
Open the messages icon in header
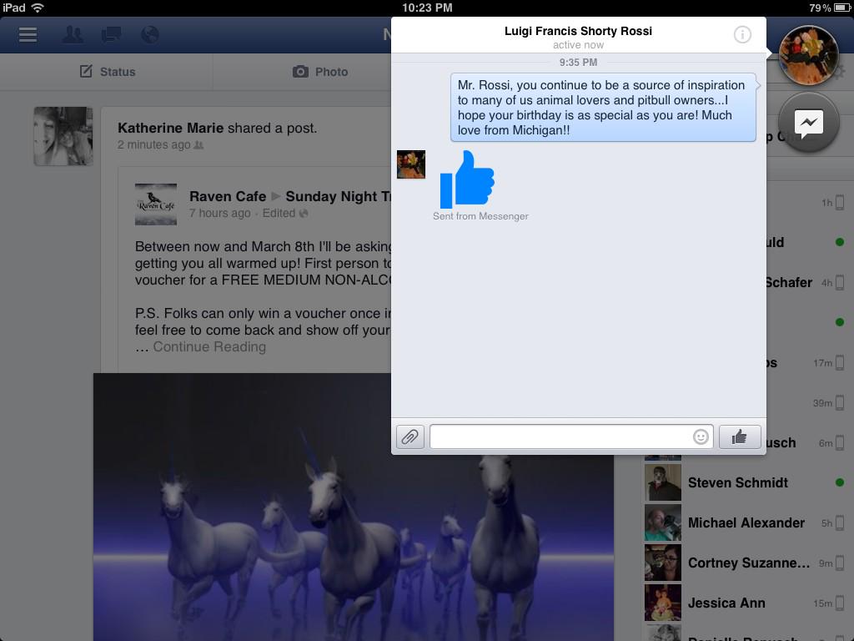111,35
